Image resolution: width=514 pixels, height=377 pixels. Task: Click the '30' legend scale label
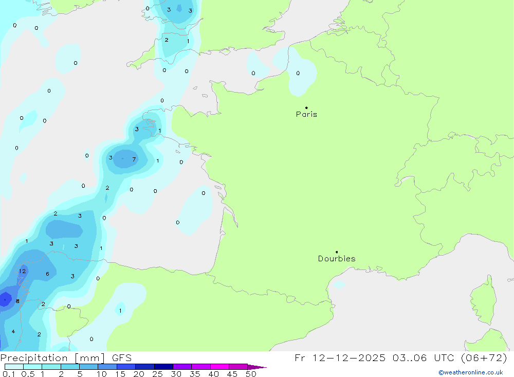coord(176,374)
